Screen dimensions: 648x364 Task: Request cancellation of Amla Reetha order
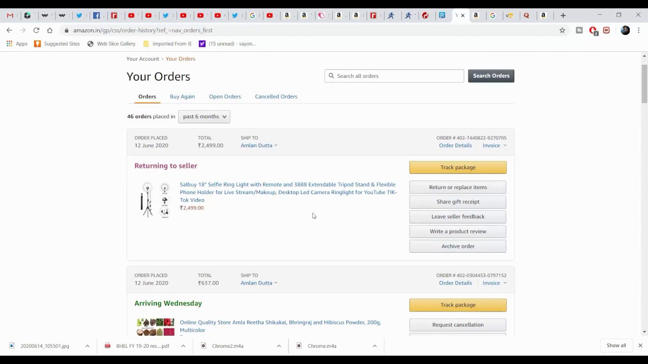[458, 325]
